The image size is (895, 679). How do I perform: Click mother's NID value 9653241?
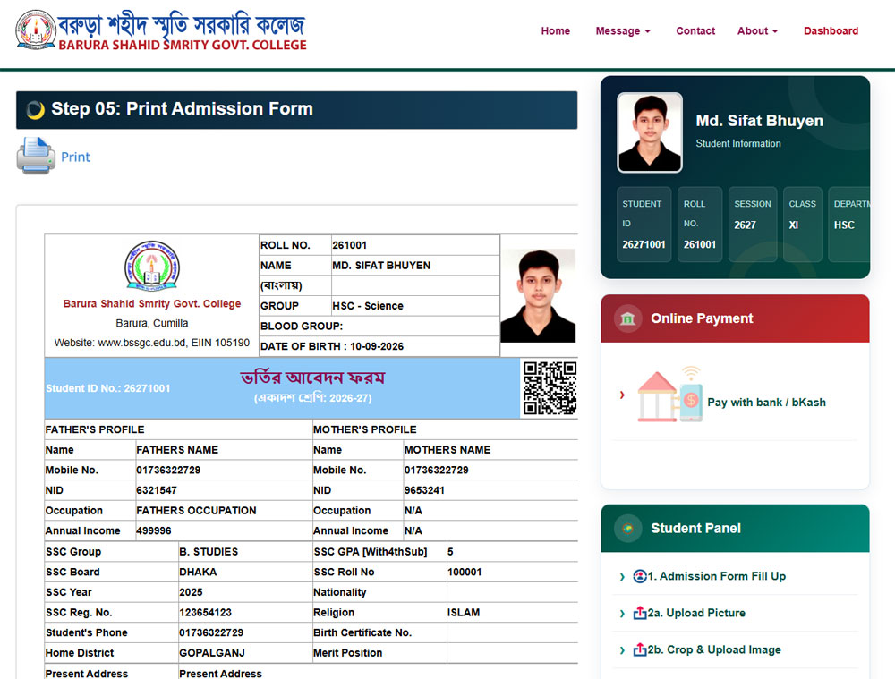(424, 490)
